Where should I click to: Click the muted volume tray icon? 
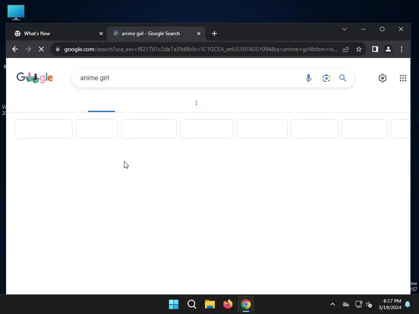(369, 304)
